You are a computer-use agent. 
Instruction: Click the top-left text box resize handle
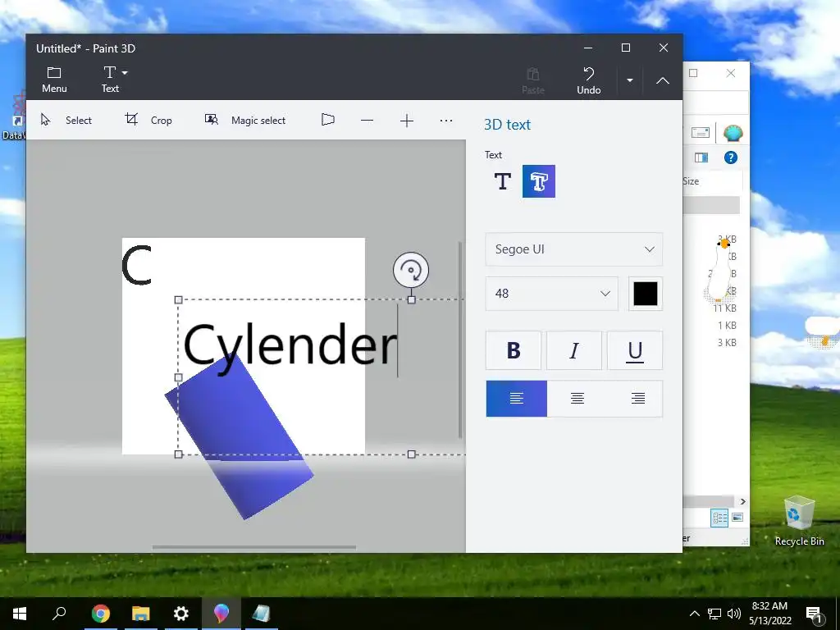pos(178,300)
